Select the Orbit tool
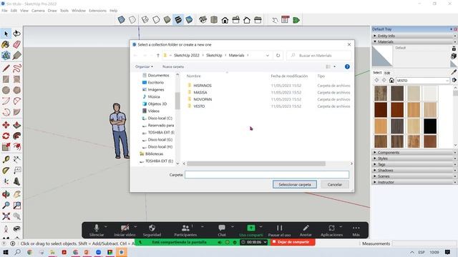 (6, 194)
